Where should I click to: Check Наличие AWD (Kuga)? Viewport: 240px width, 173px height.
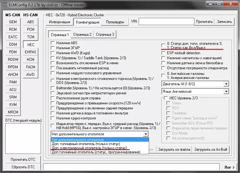coord(53,53)
